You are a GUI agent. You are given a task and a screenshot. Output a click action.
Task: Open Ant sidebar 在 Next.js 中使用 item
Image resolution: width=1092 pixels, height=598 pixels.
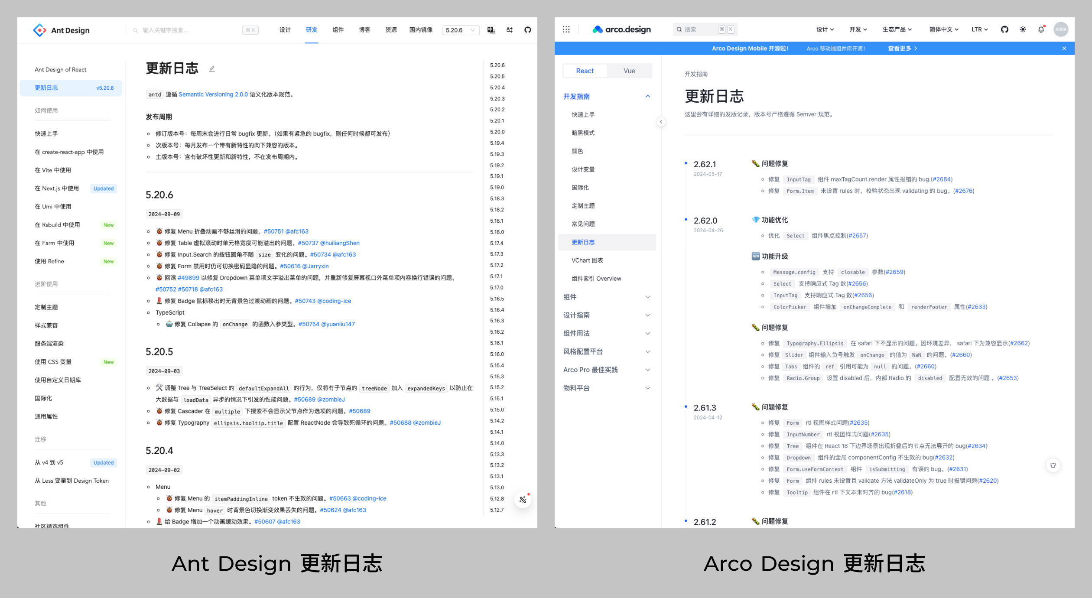coord(71,188)
